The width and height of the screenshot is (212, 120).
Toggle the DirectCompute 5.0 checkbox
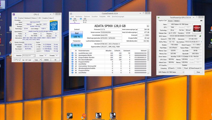190,68
